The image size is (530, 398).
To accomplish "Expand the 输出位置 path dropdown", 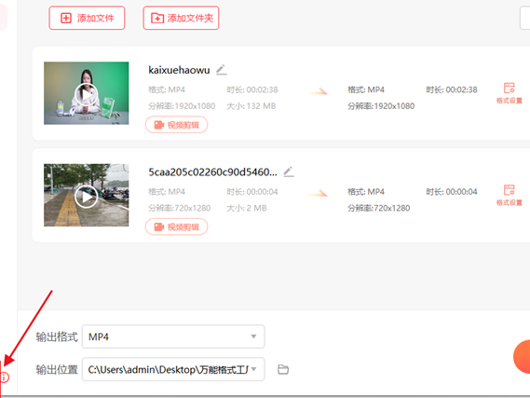I will 173,369.
